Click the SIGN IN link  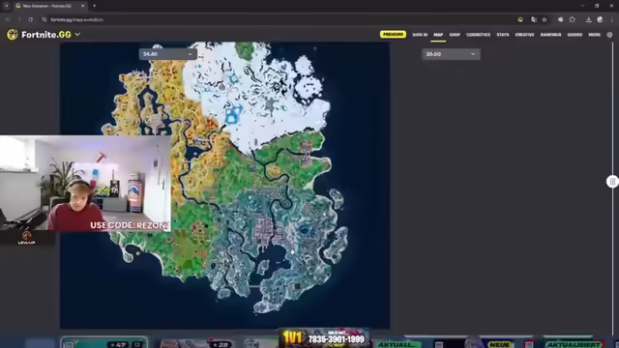point(420,35)
